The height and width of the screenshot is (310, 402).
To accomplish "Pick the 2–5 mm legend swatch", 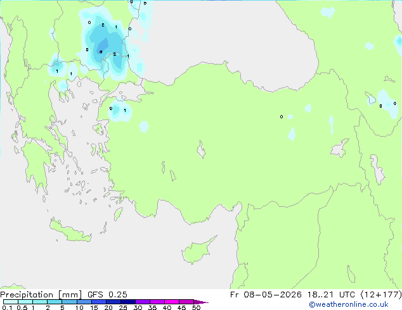I will [x=55, y=302].
